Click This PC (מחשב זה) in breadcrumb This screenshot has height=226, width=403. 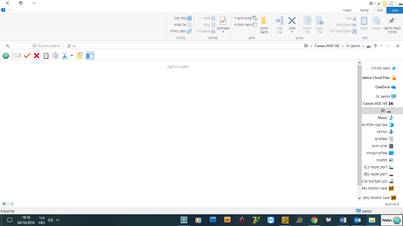pos(353,46)
